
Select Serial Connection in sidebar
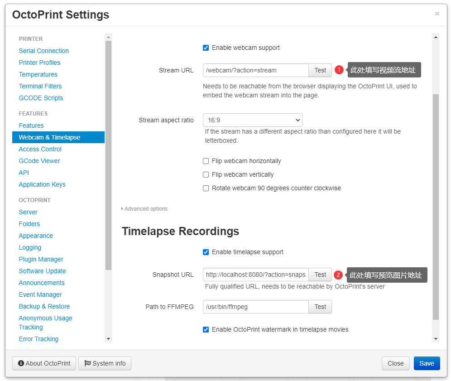coord(43,51)
